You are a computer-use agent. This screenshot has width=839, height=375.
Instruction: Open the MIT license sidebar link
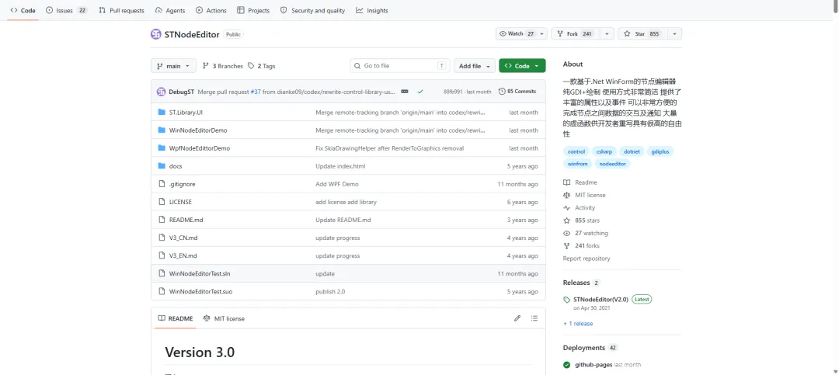click(x=584, y=195)
